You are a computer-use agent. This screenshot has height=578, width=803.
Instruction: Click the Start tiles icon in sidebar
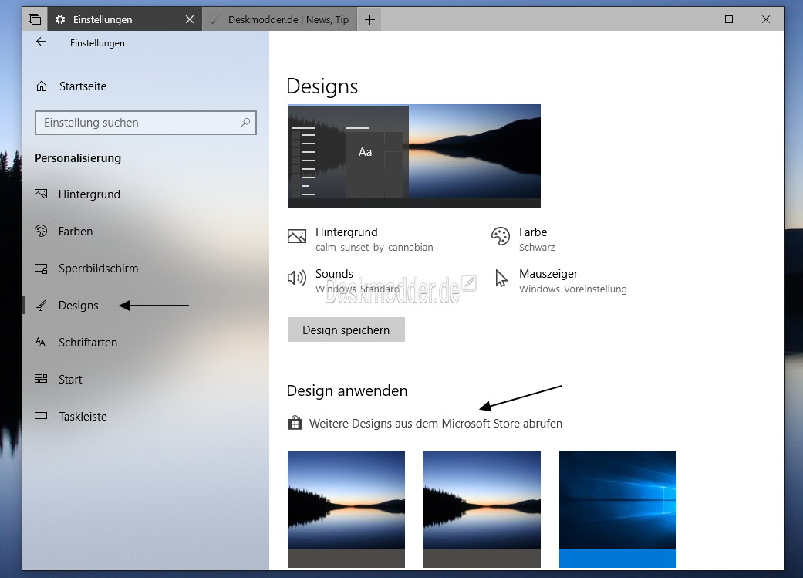[41, 379]
